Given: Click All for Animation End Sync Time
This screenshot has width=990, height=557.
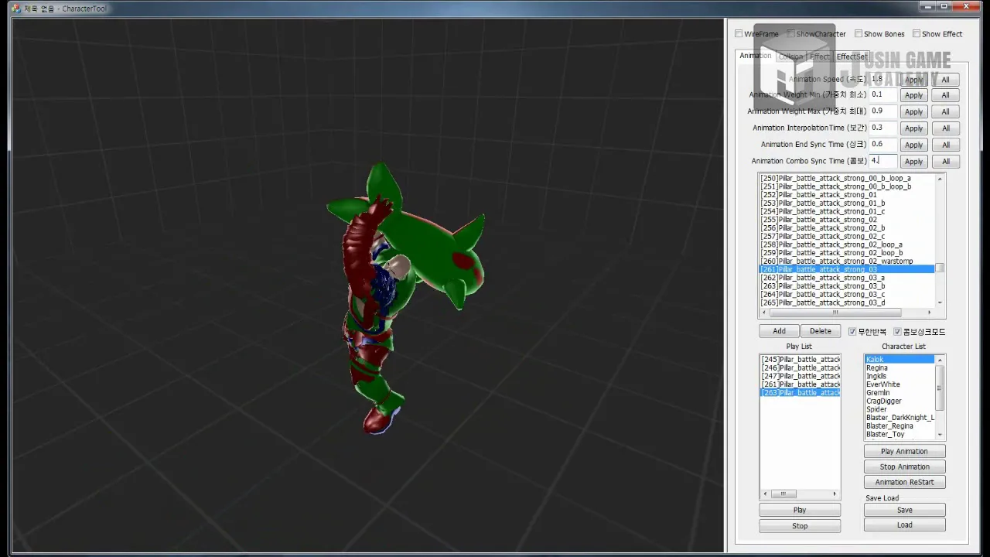Looking at the screenshot, I should (x=945, y=145).
